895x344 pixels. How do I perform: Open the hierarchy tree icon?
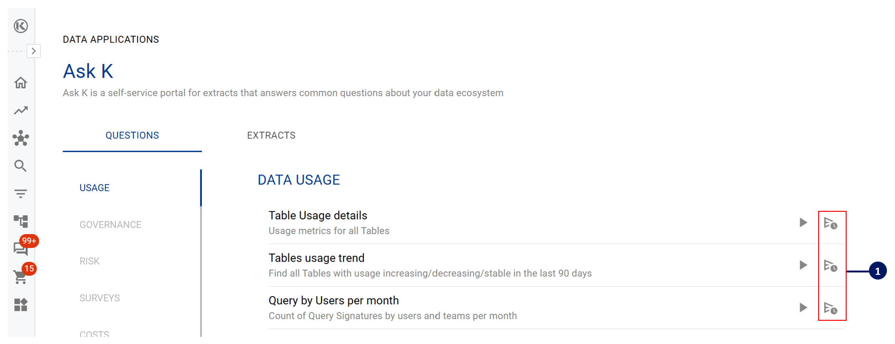(x=21, y=221)
